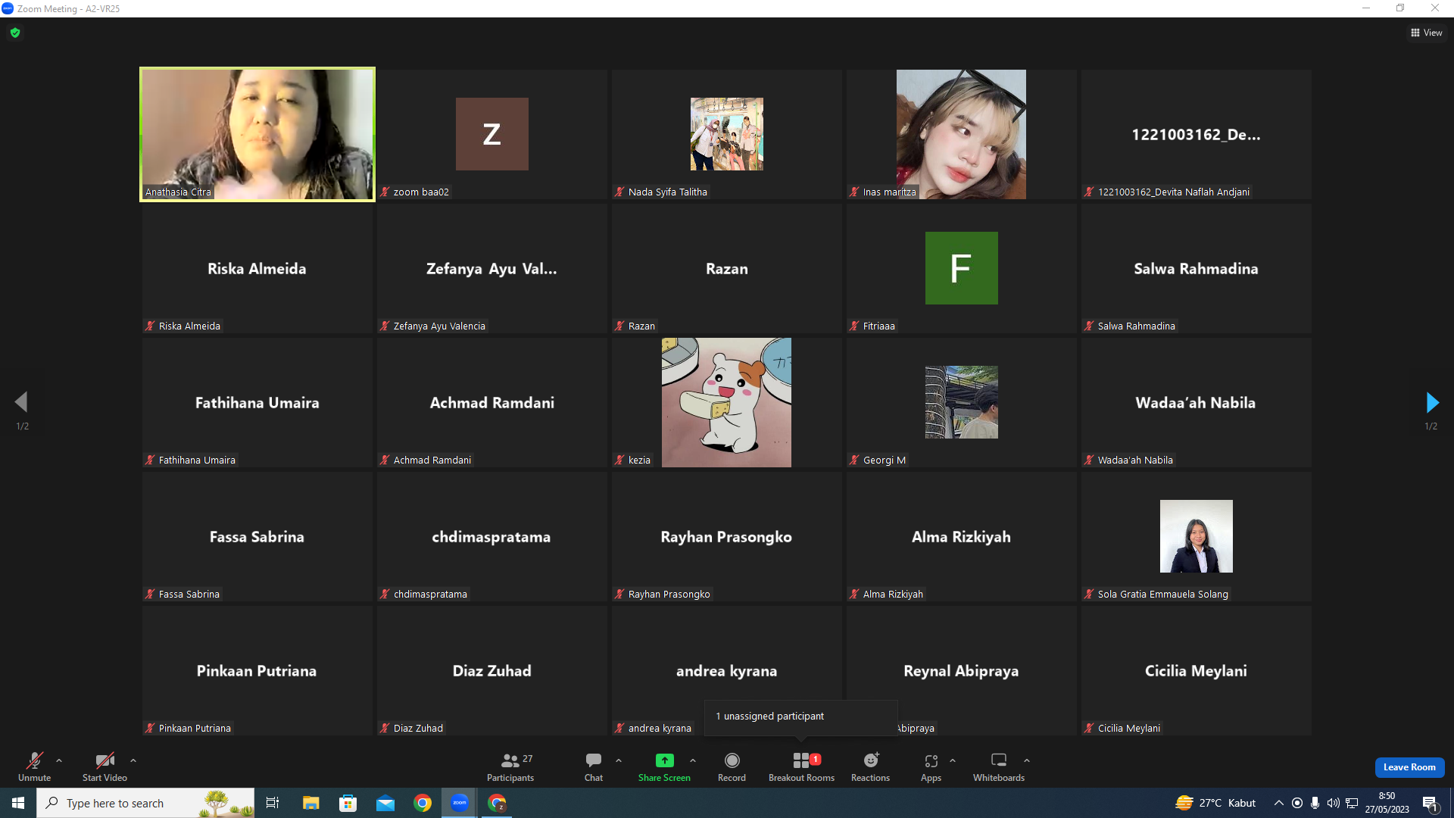Click Georgi M's profile photo
1454x818 pixels.
tap(962, 402)
